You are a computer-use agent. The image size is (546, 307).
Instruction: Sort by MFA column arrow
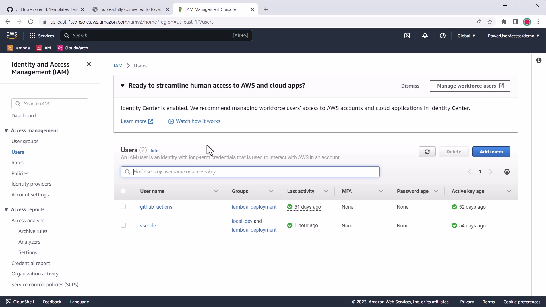point(381,191)
